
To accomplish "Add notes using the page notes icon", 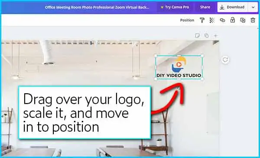I will (x=197, y=35).
